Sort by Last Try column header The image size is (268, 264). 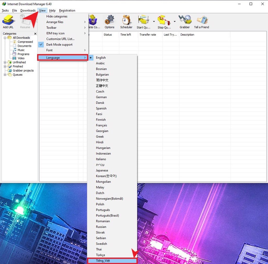coord(171,35)
